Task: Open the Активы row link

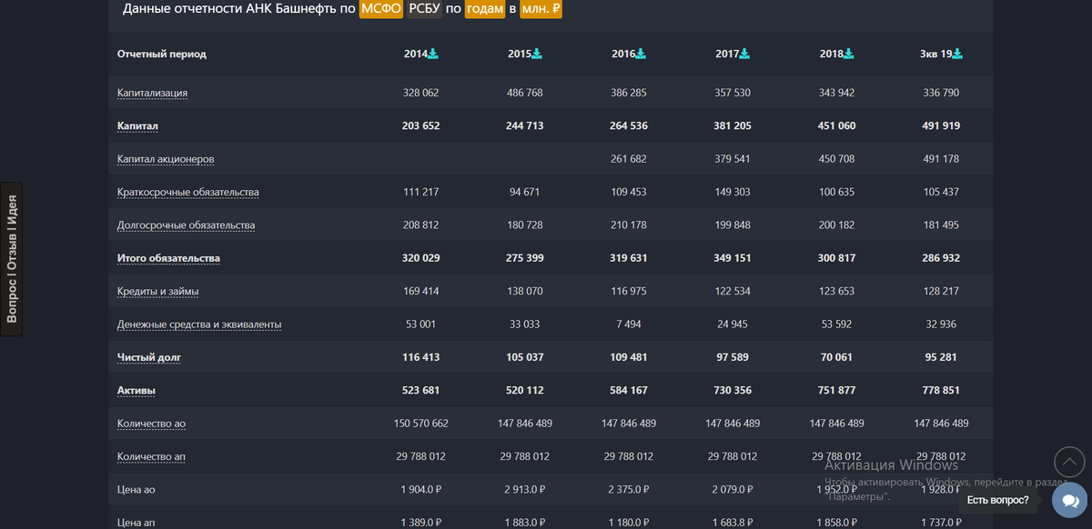Action: [x=136, y=390]
